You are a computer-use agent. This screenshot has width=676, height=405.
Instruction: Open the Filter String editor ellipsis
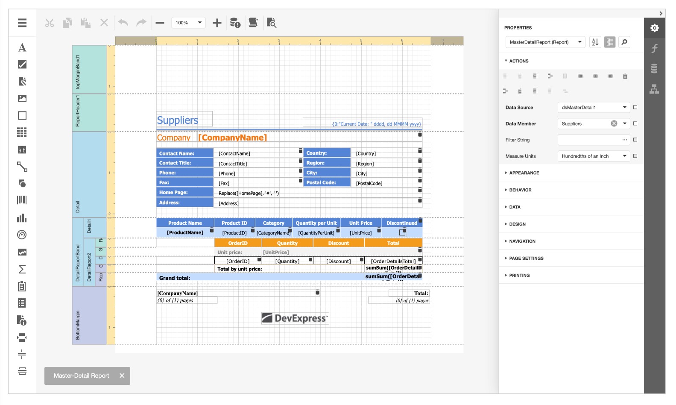click(625, 140)
